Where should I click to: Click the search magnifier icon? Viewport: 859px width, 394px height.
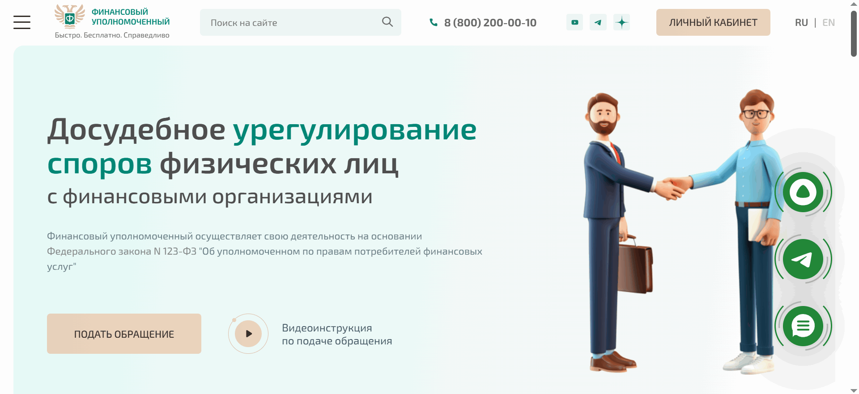(x=387, y=22)
